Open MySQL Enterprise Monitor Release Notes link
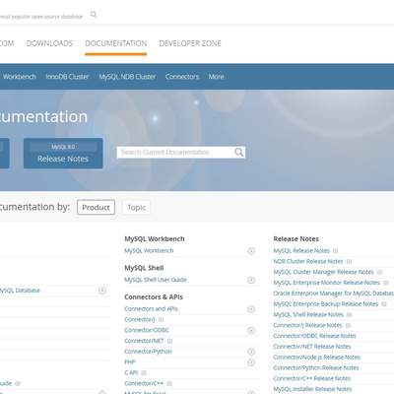394x394 pixels. (x=327, y=283)
